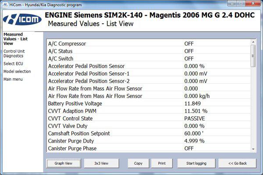Start logging measured values
The width and height of the screenshot is (263, 175).
(x=196, y=163)
